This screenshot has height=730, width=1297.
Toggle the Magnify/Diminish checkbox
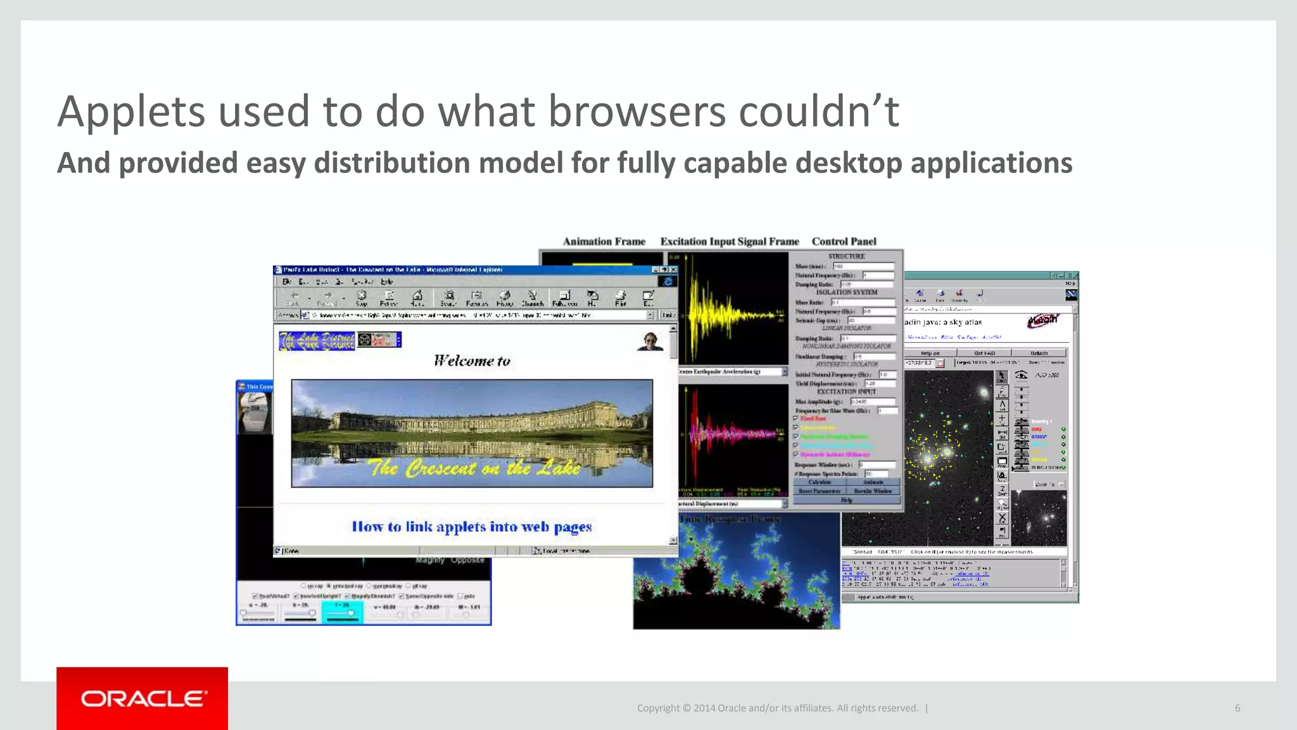tap(348, 596)
